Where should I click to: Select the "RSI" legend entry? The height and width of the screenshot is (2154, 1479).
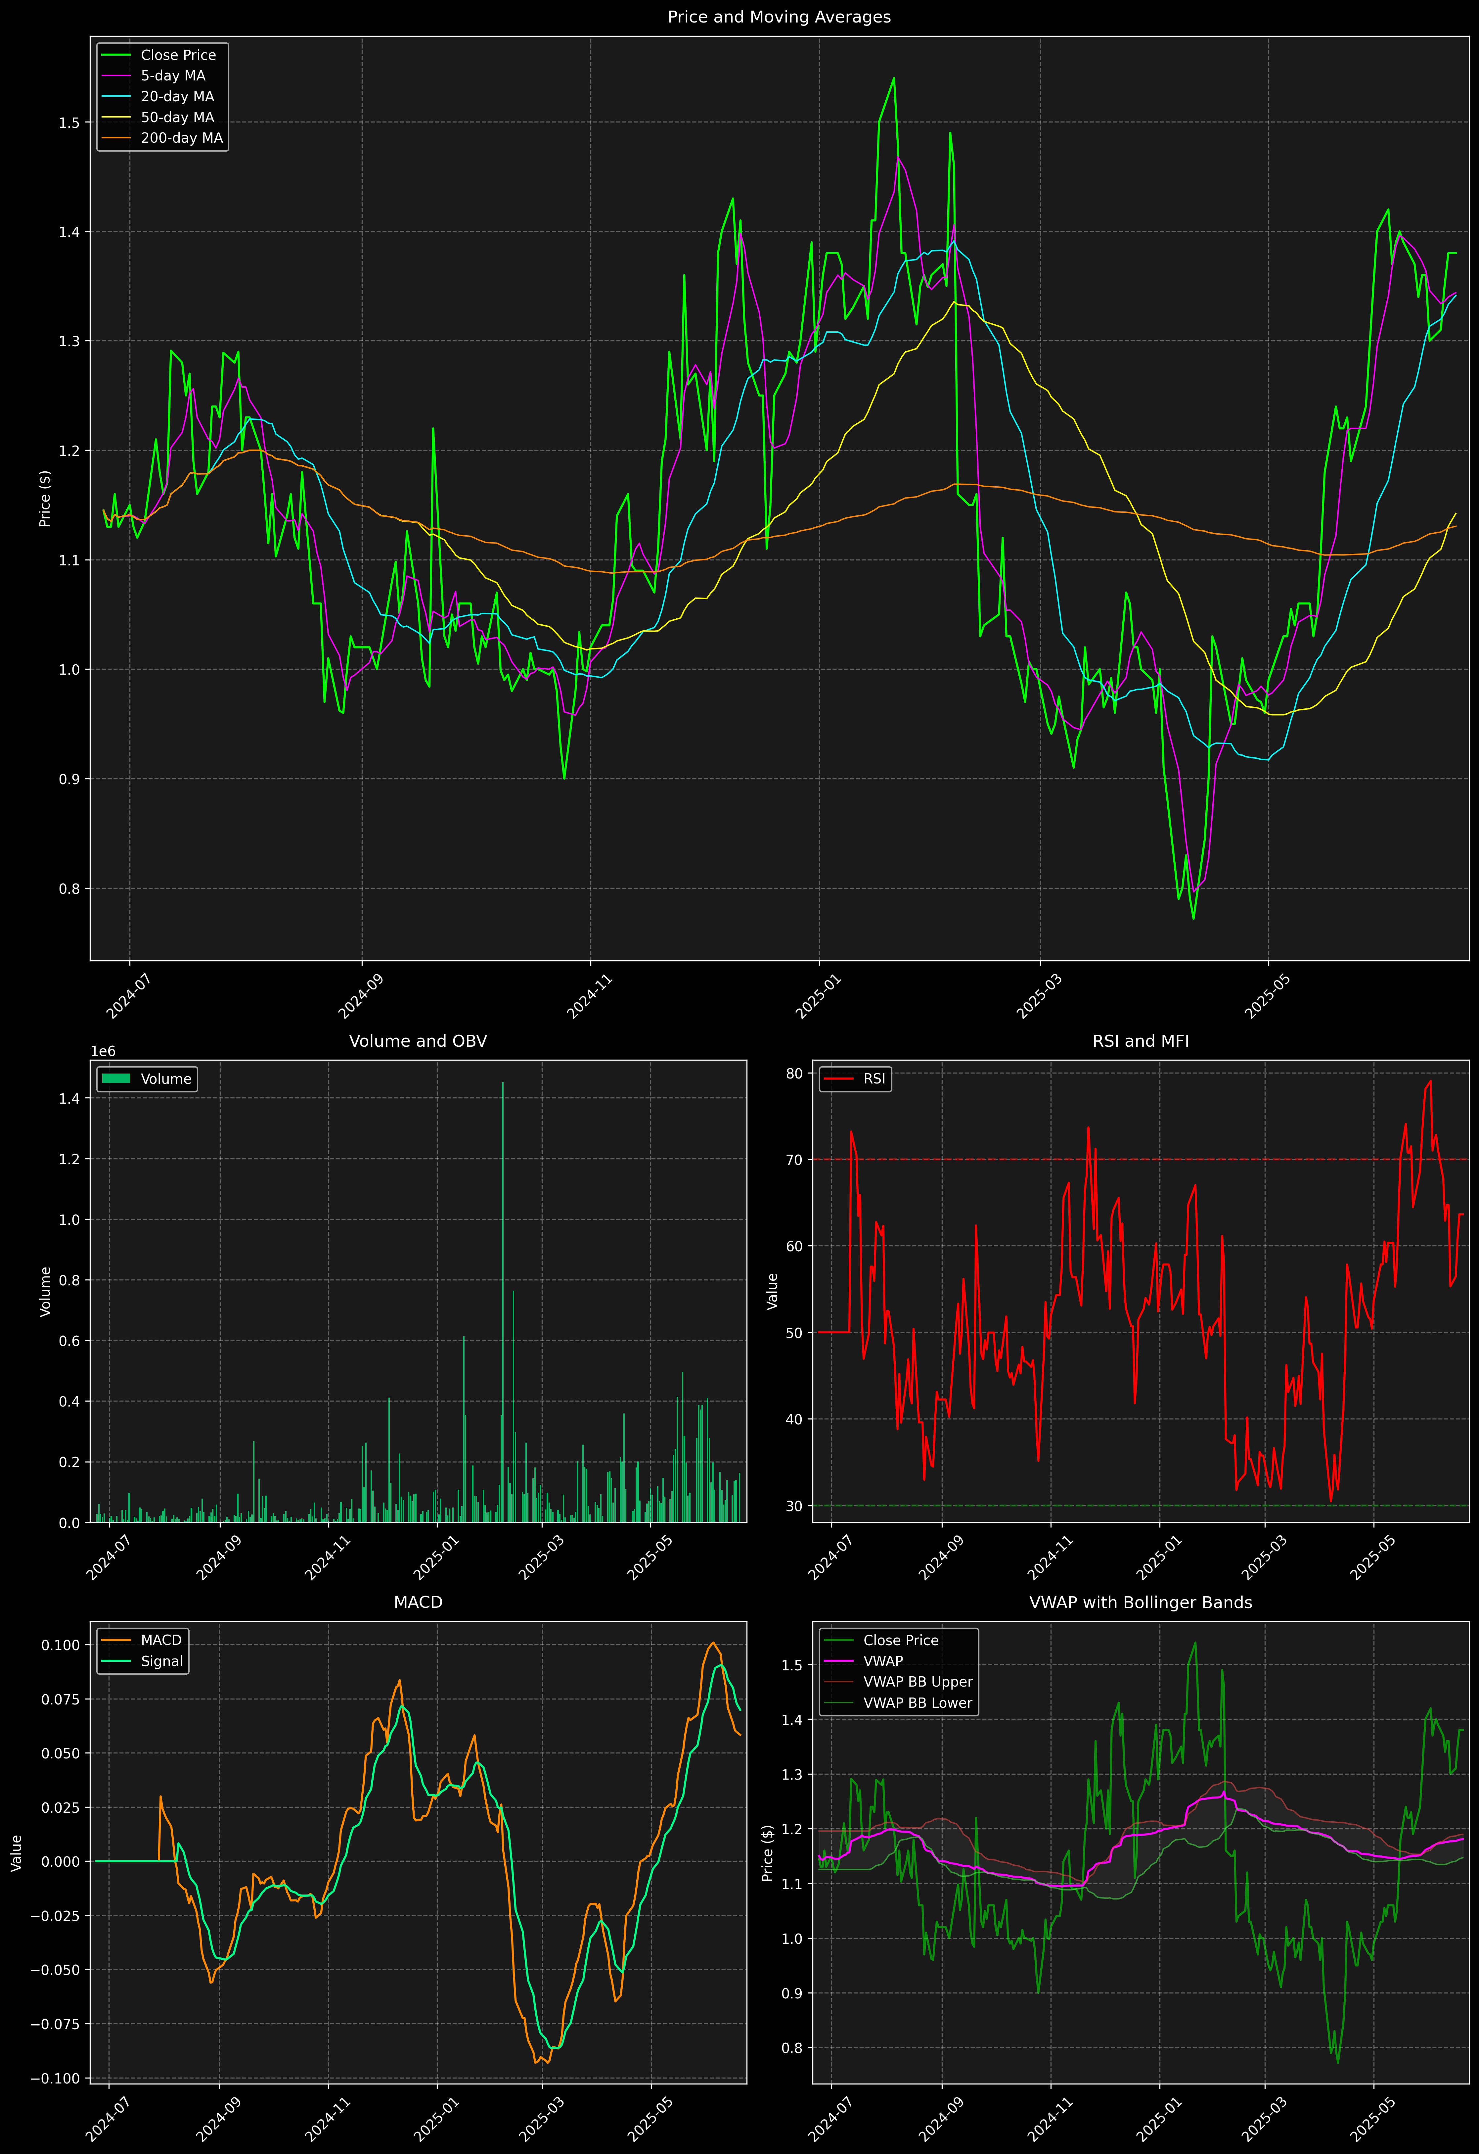coord(874,1079)
